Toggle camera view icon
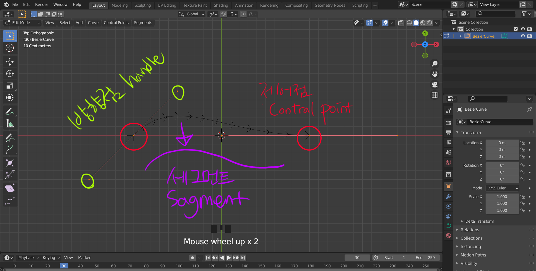536x271 pixels. point(435,85)
